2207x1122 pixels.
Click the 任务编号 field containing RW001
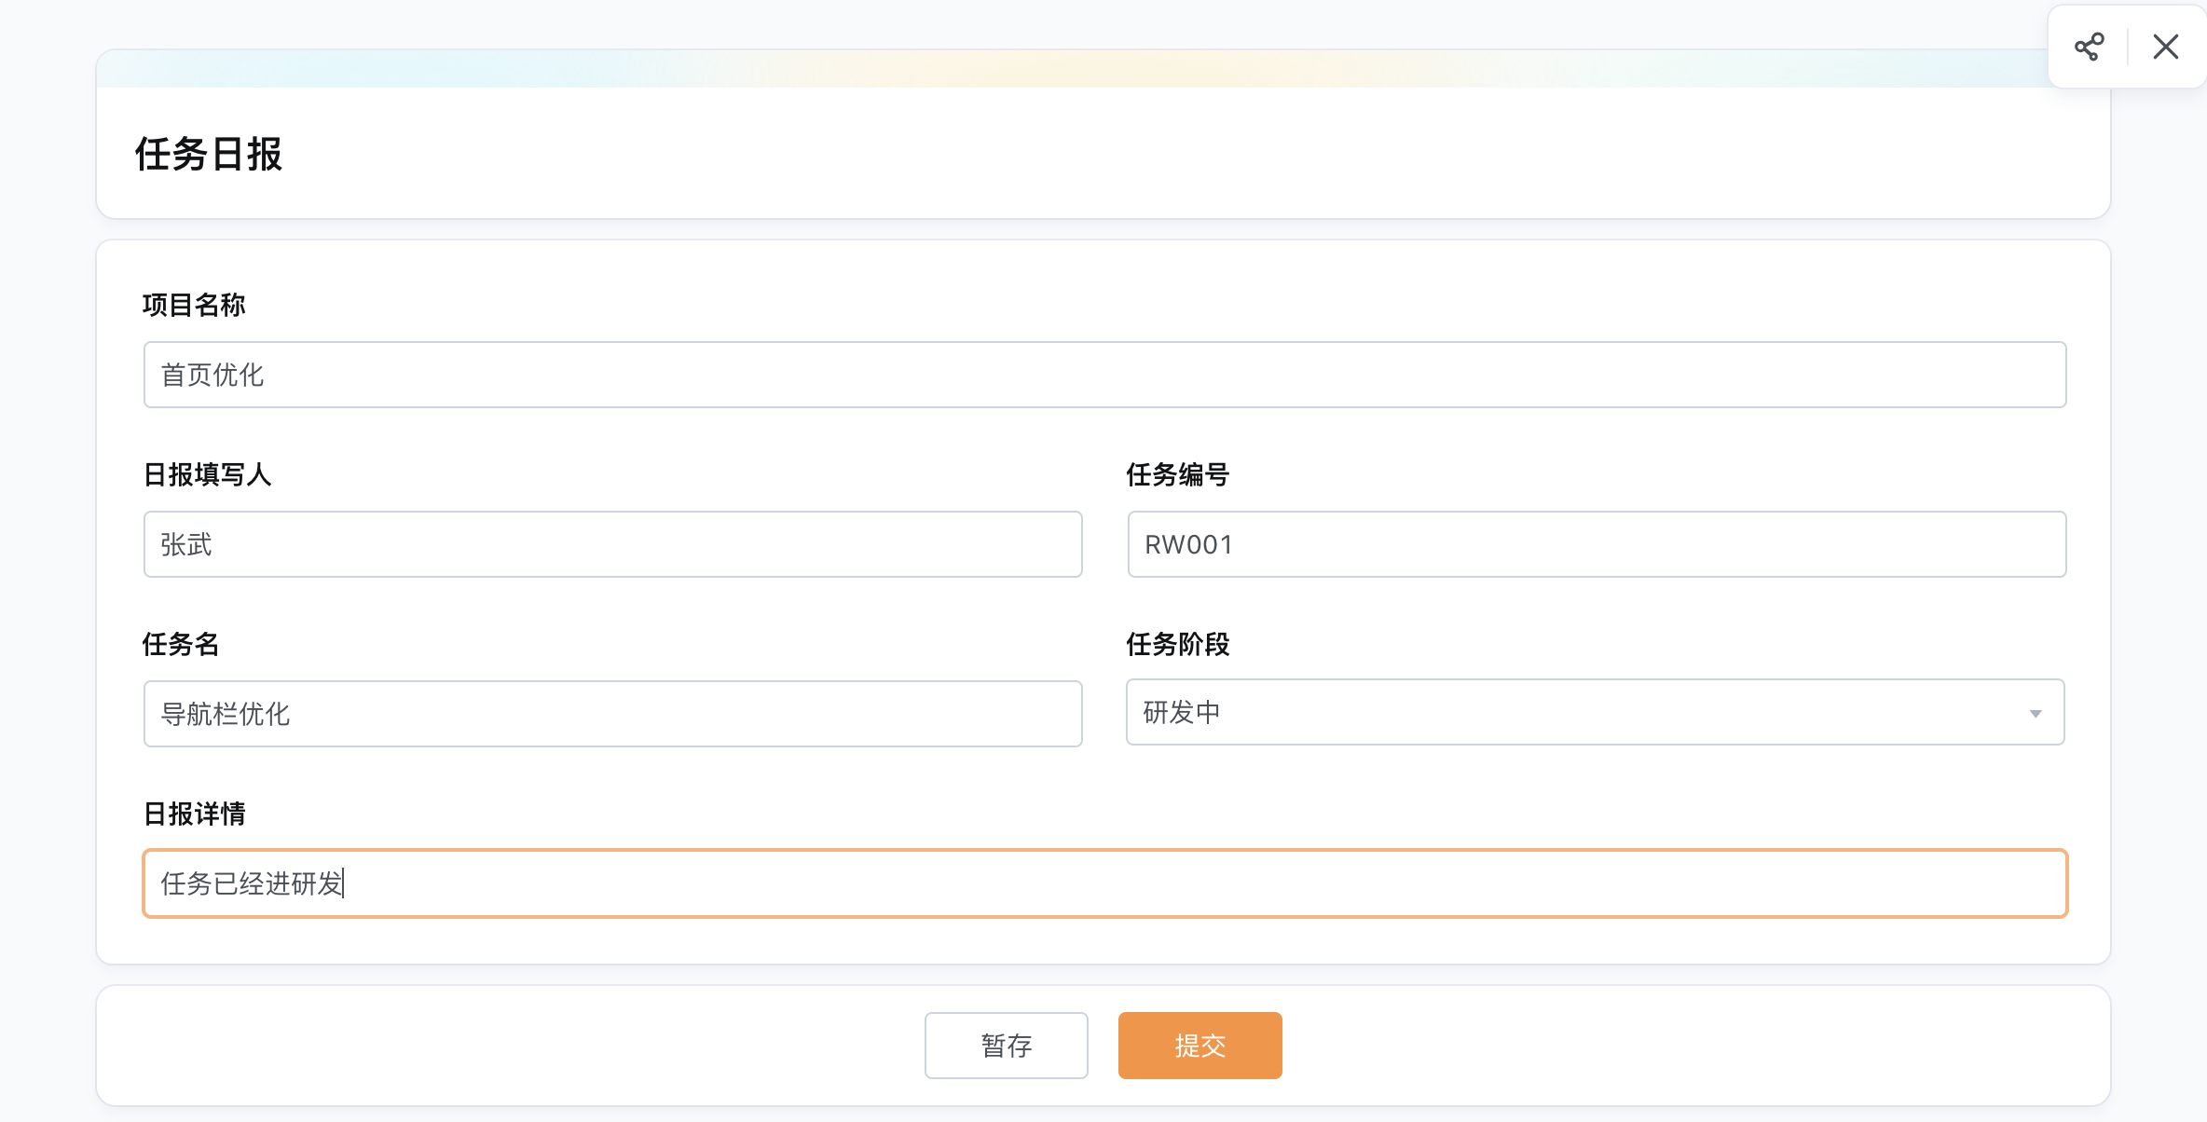tap(1597, 544)
